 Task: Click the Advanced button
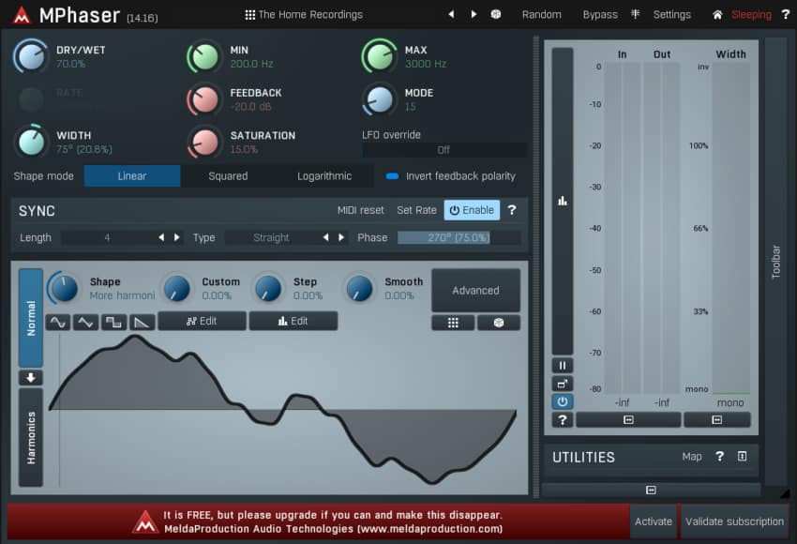click(x=475, y=290)
